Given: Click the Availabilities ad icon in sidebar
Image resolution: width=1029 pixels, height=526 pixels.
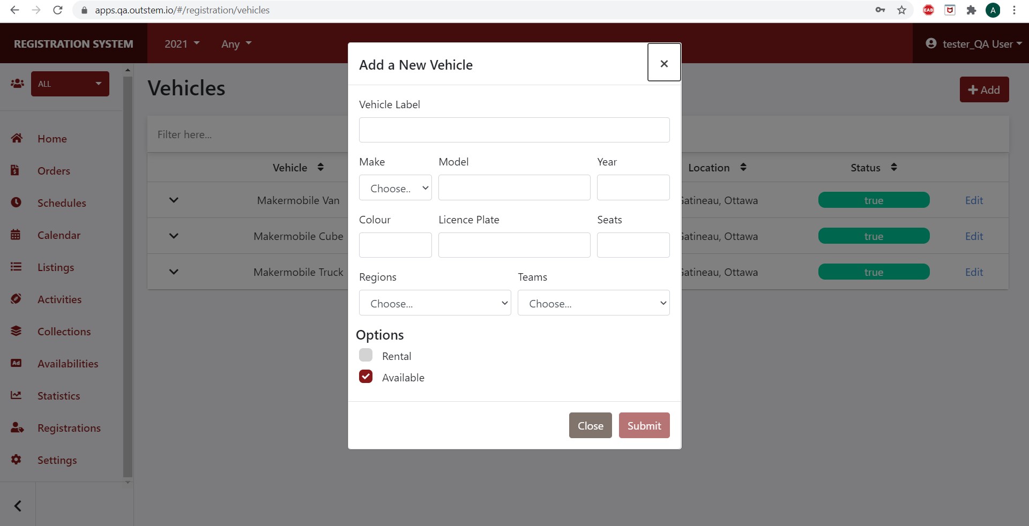Looking at the screenshot, I should pos(16,363).
